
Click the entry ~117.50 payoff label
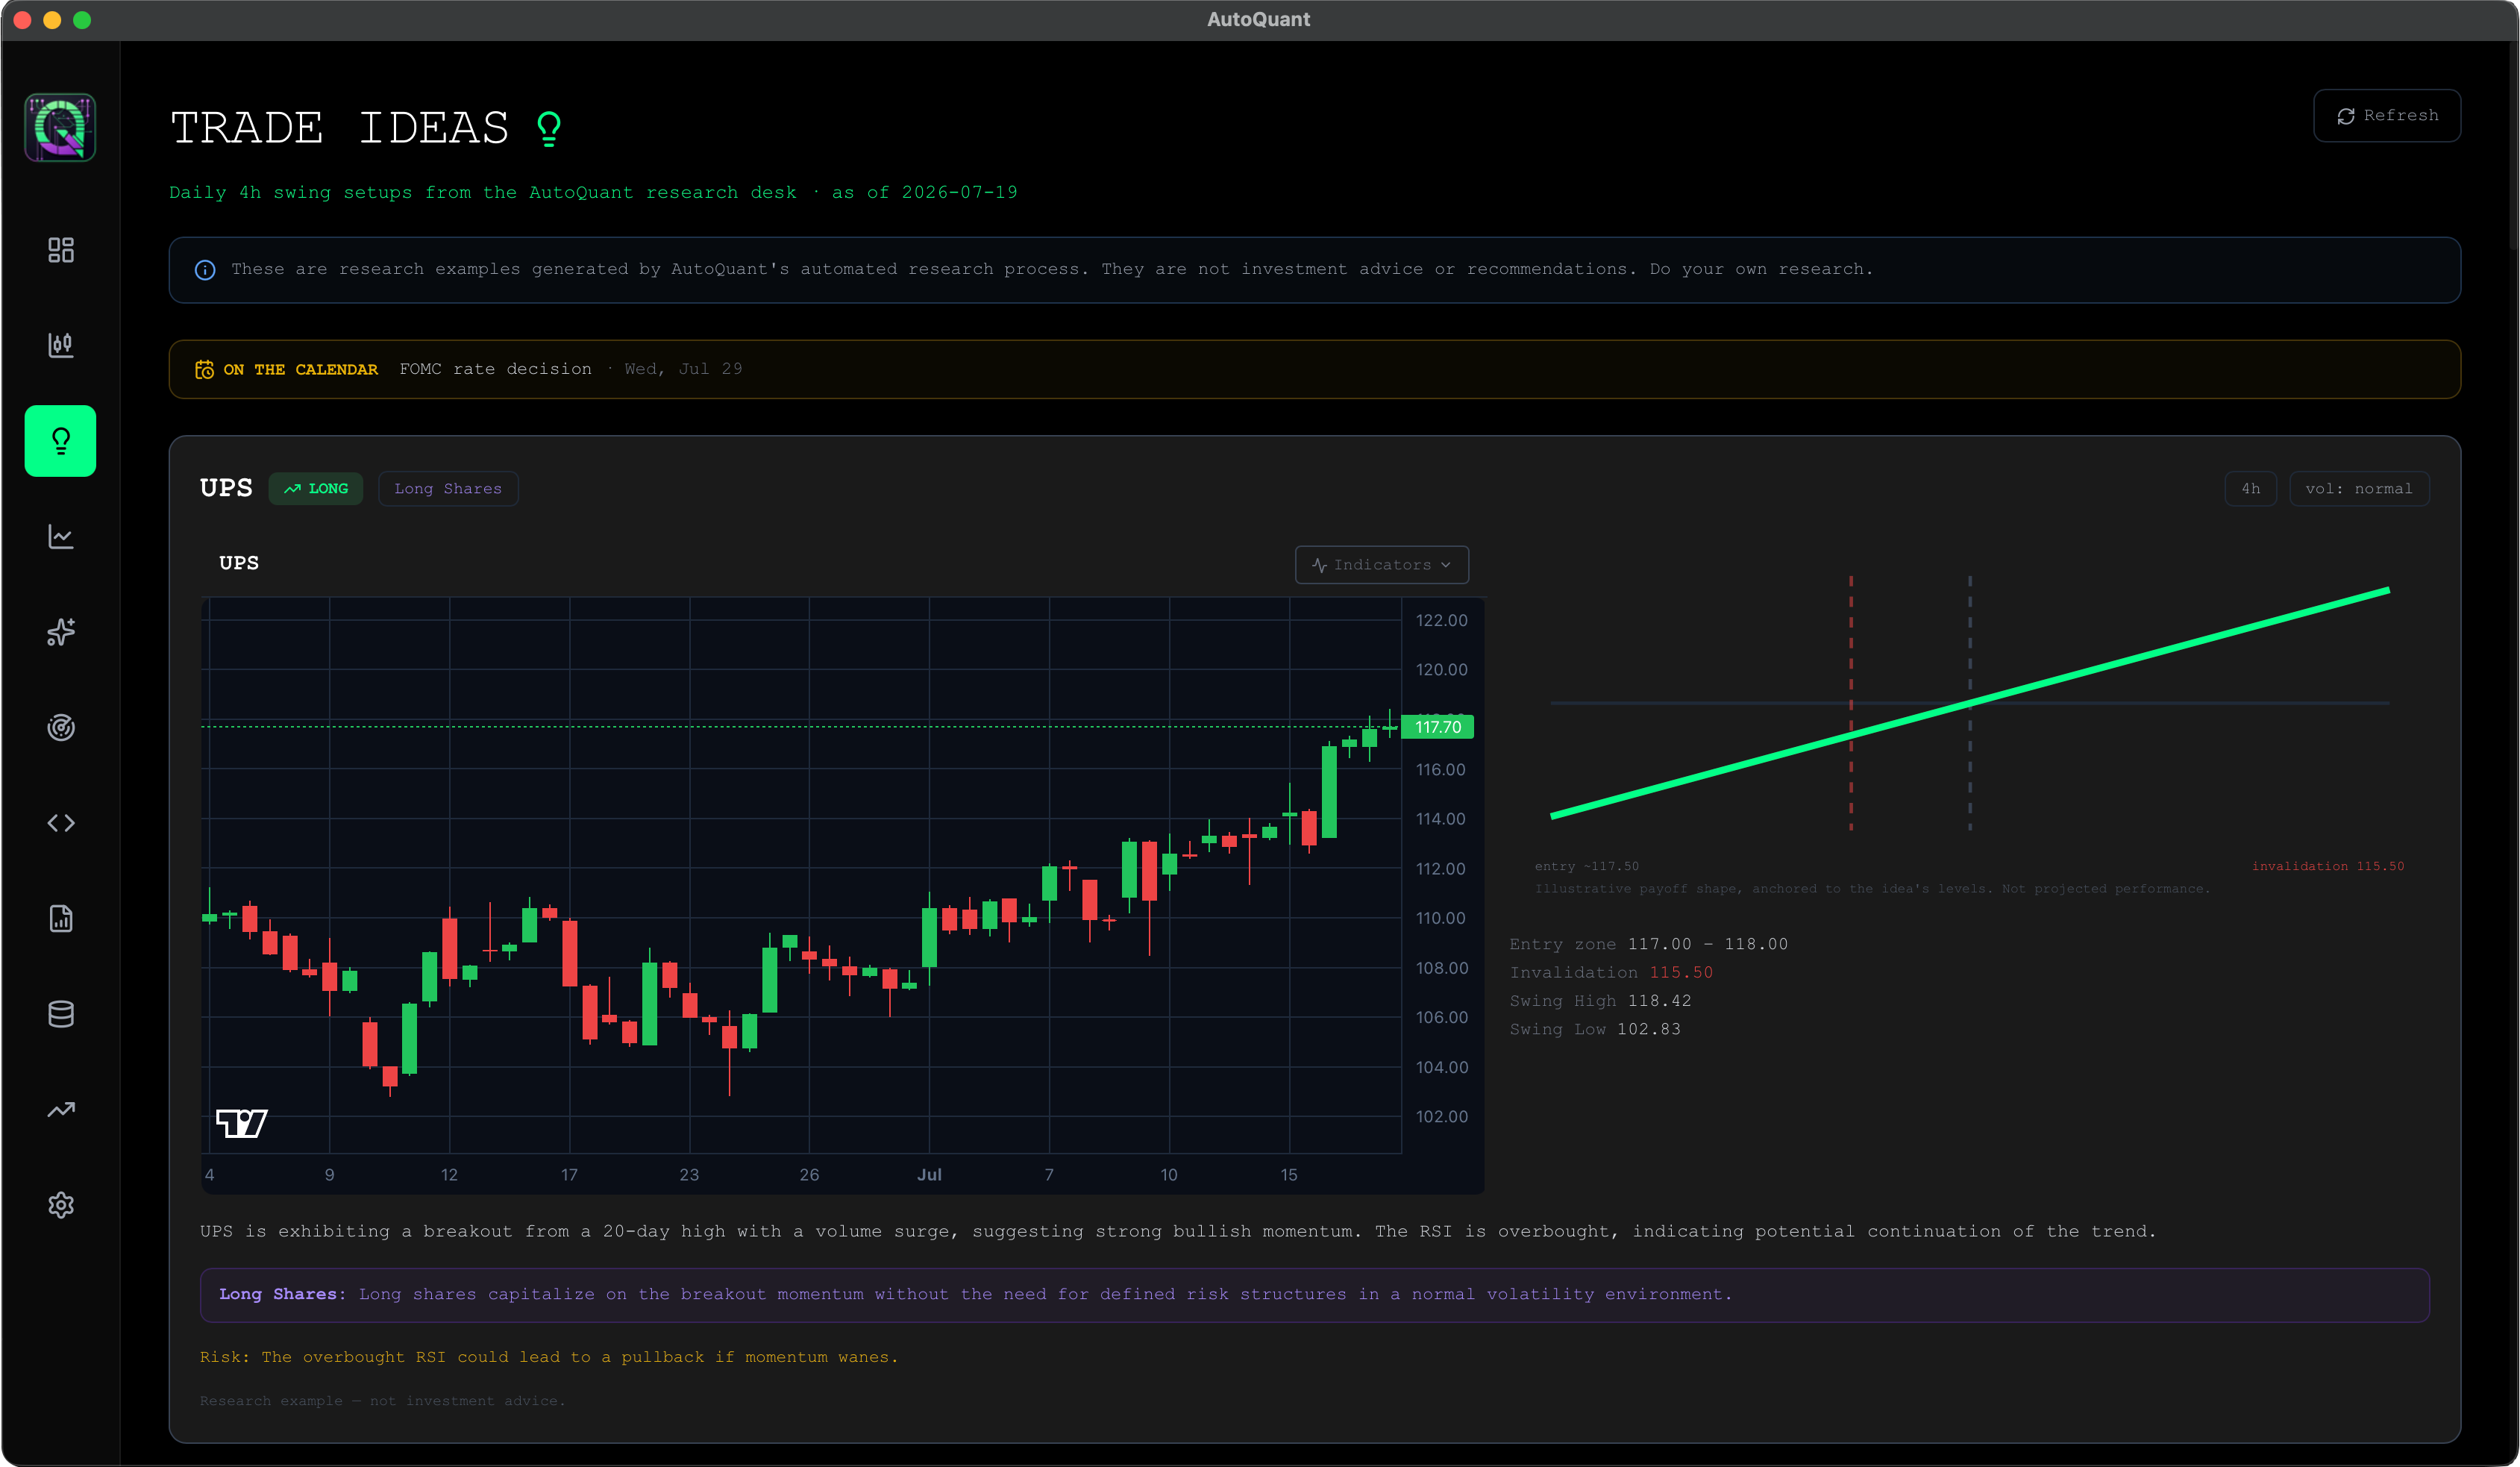[x=1587, y=866]
